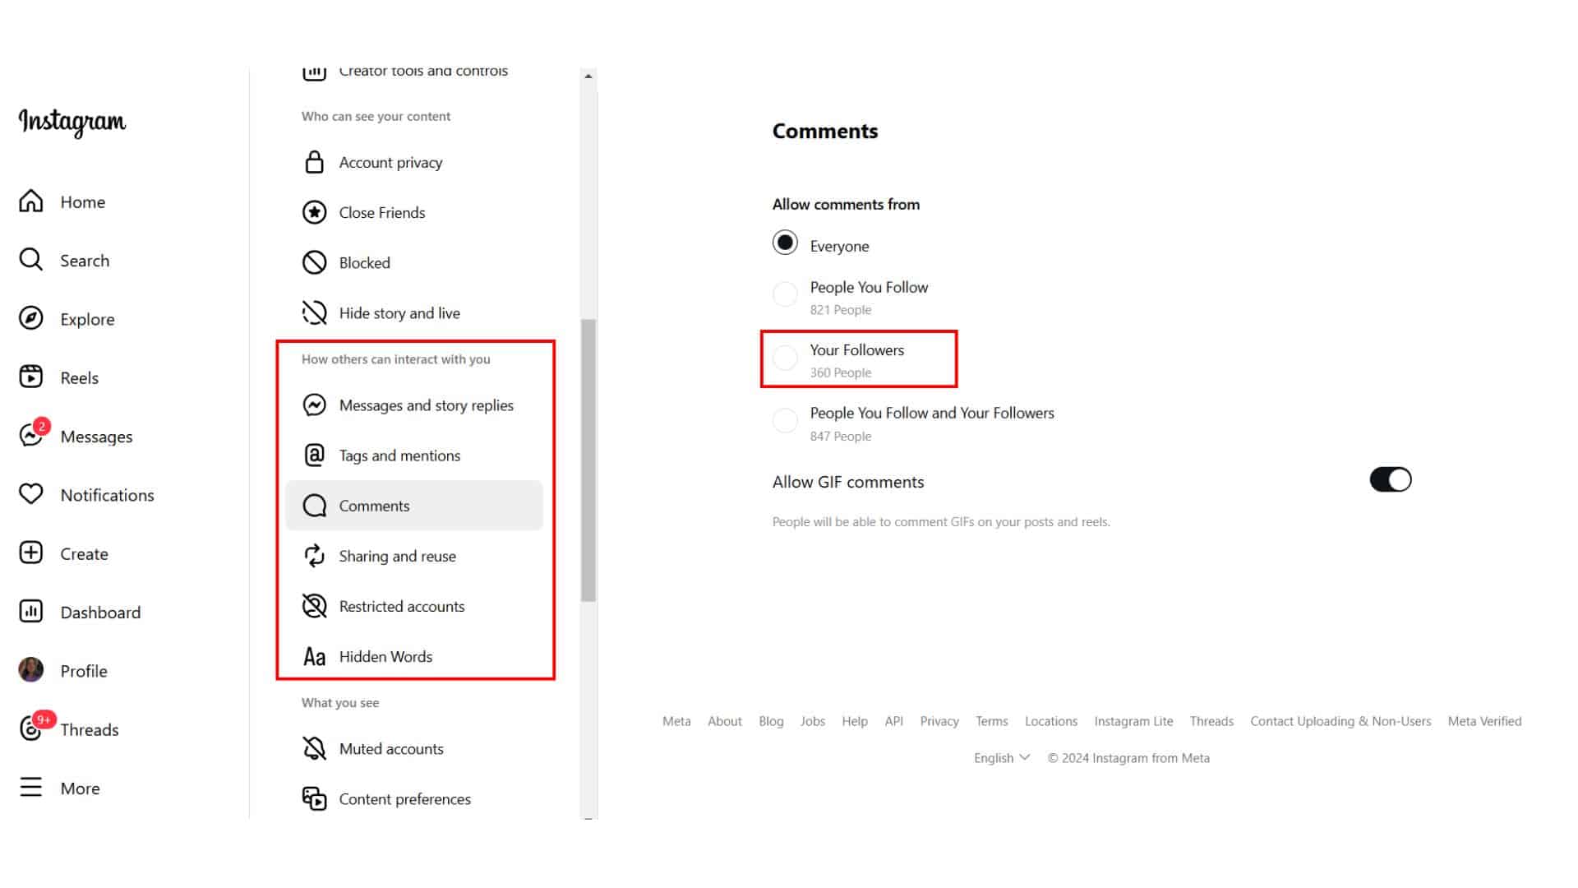The image size is (1578, 888).
Task: Click the Privacy footer link
Action: click(939, 720)
